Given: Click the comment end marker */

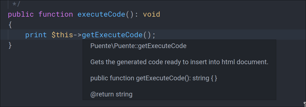Looking at the screenshot, I should click(x=16, y=4).
